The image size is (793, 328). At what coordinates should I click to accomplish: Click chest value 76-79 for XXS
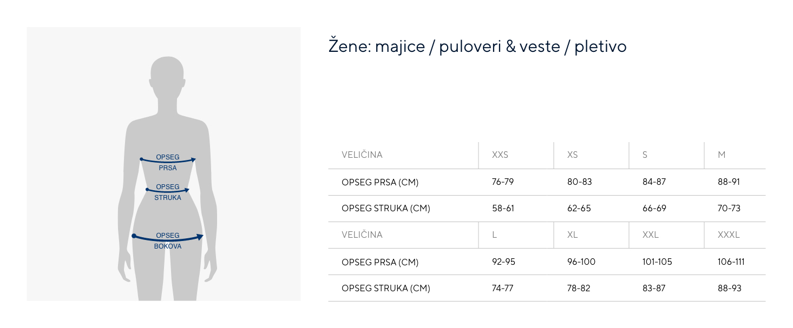pyautogui.click(x=503, y=182)
